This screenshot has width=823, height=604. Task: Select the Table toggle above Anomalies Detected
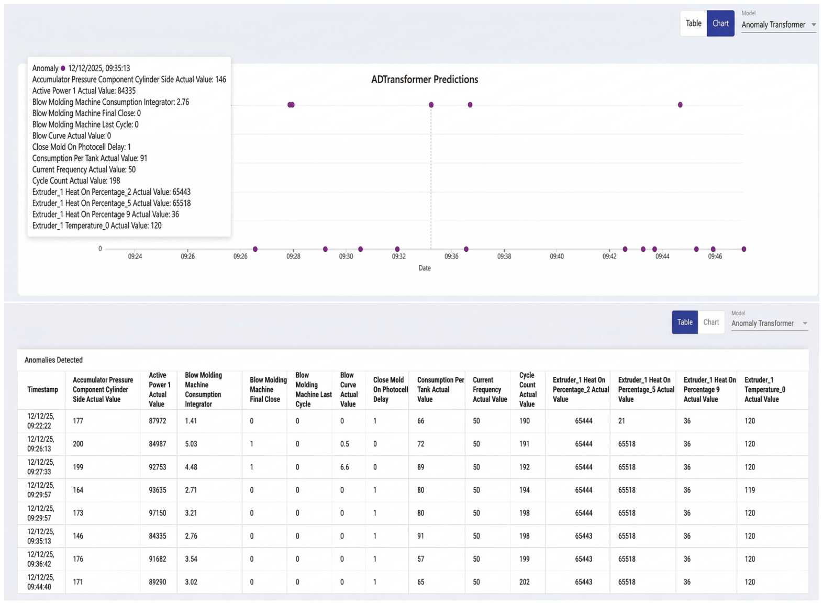point(685,322)
